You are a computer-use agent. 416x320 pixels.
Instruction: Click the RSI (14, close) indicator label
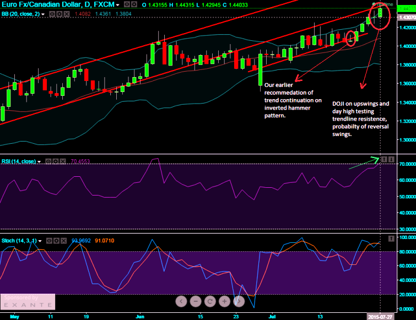(19, 161)
